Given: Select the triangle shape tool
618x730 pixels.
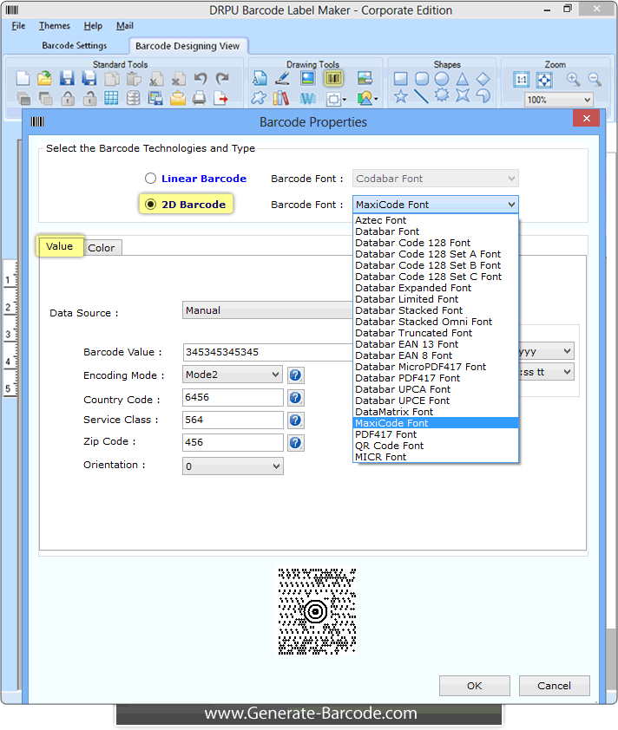Looking at the screenshot, I should [x=463, y=79].
